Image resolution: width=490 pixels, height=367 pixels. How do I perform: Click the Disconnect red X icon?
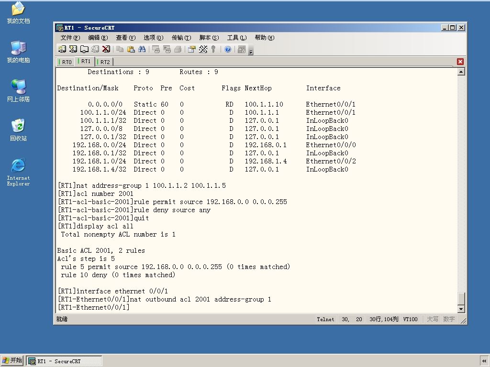tap(106, 49)
